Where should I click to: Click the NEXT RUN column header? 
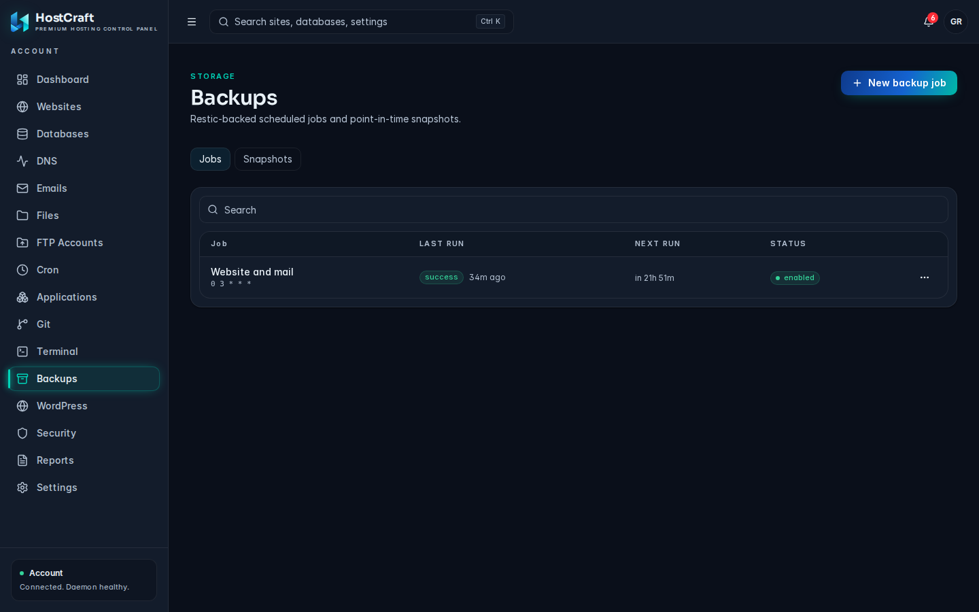coord(657,243)
